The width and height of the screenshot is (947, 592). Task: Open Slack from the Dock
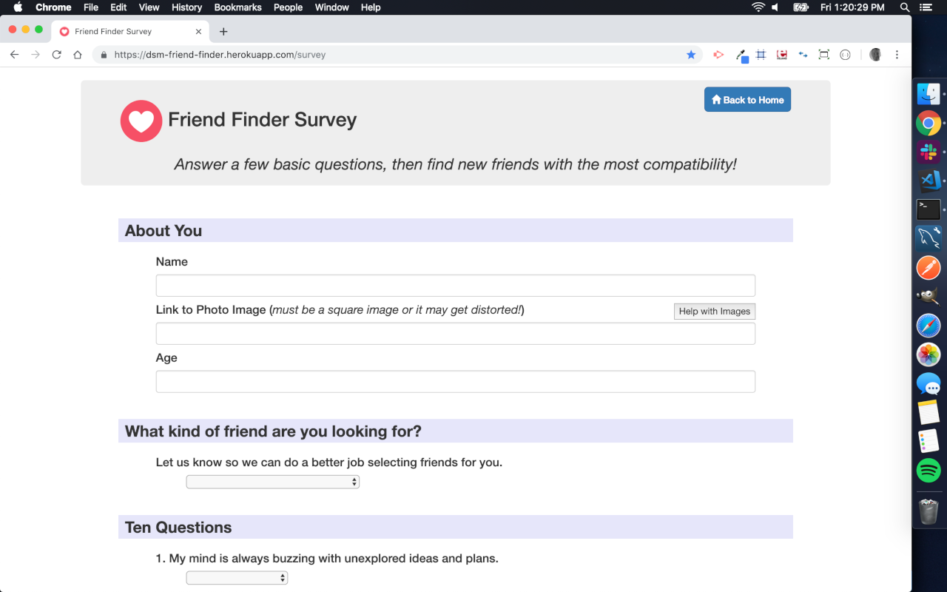[929, 151]
